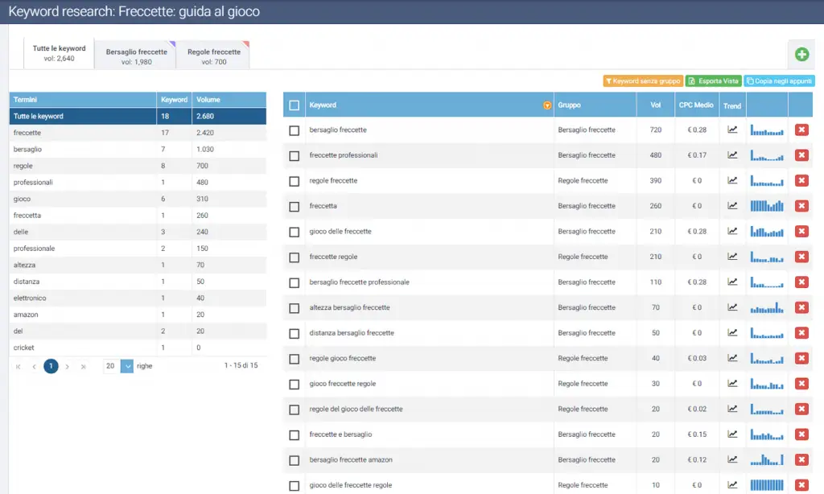The image size is (824, 494).
Task: Remove 'altezza bersaglio freccette' row
Action: pos(801,307)
